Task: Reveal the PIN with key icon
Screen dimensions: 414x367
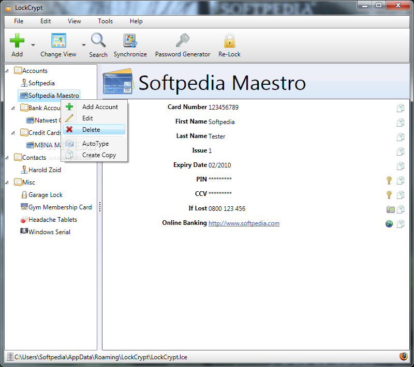Action: coord(389,180)
